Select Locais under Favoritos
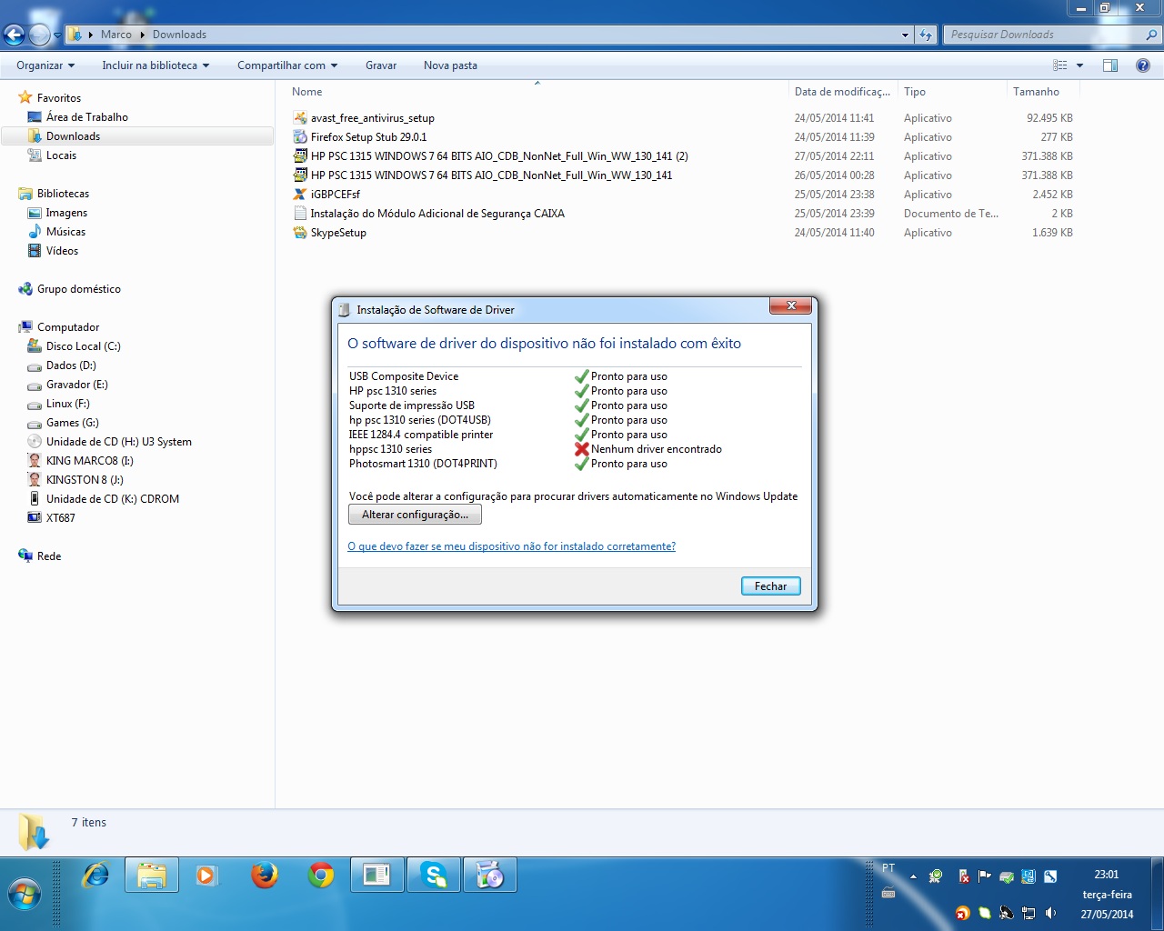 pos(61,155)
